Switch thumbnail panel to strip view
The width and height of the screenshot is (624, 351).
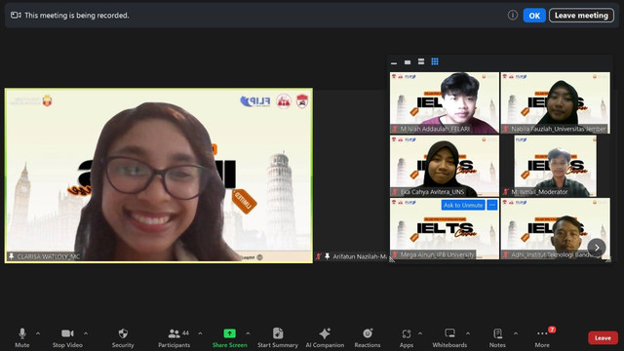click(421, 61)
